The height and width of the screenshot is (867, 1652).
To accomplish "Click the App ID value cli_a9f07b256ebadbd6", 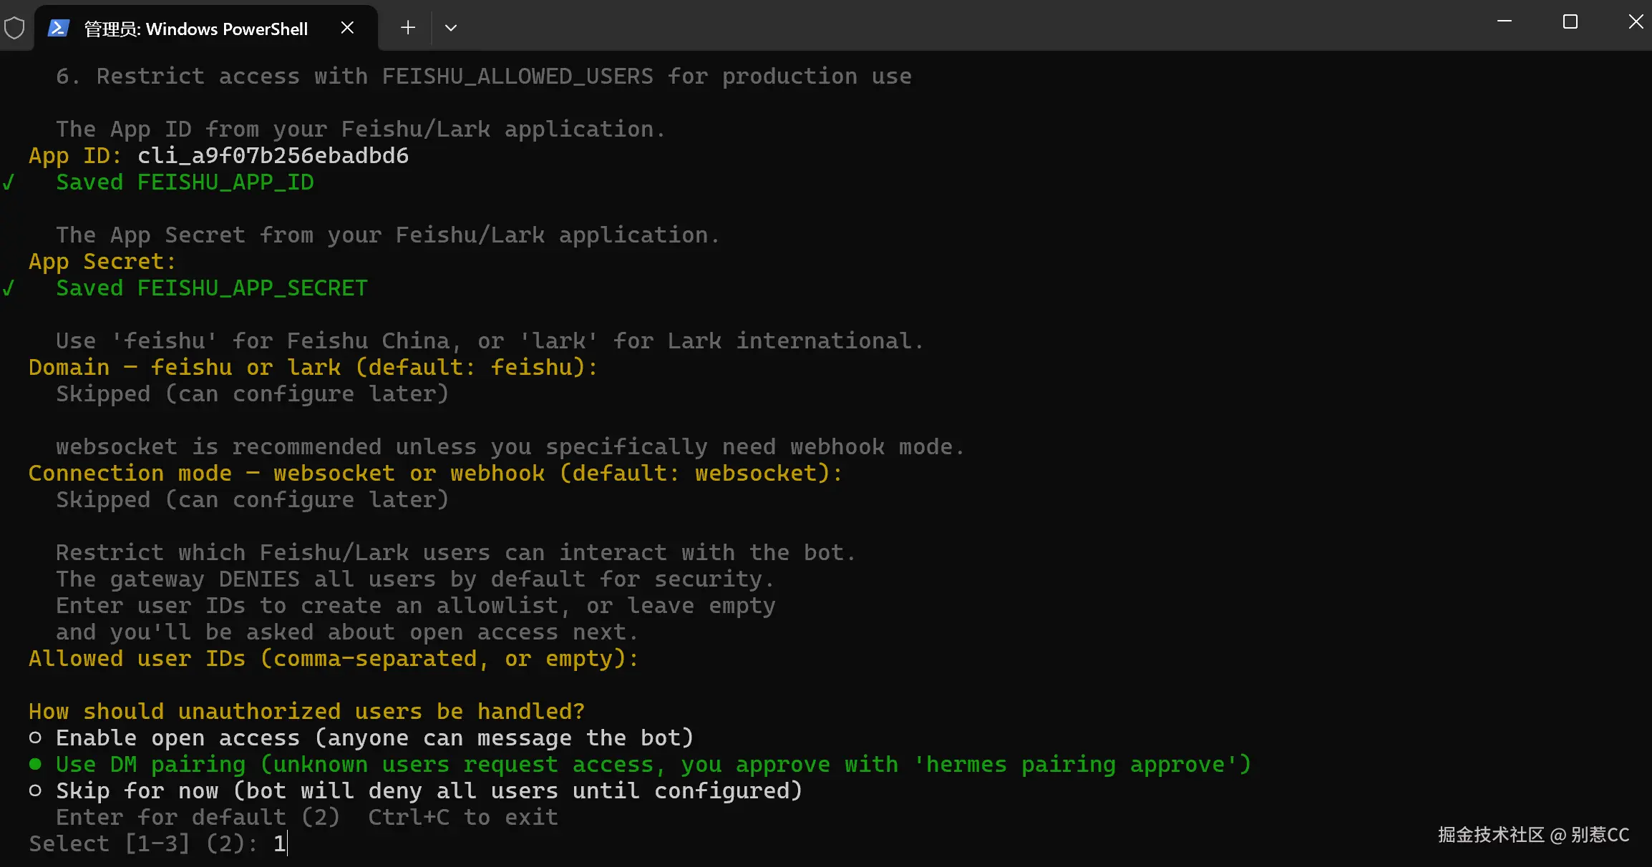I will (273, 155).
